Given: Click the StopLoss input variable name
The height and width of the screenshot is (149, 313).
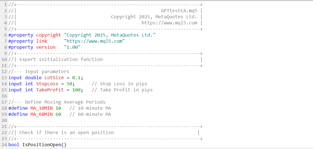Looking at the screenshot, I should 47,84.
